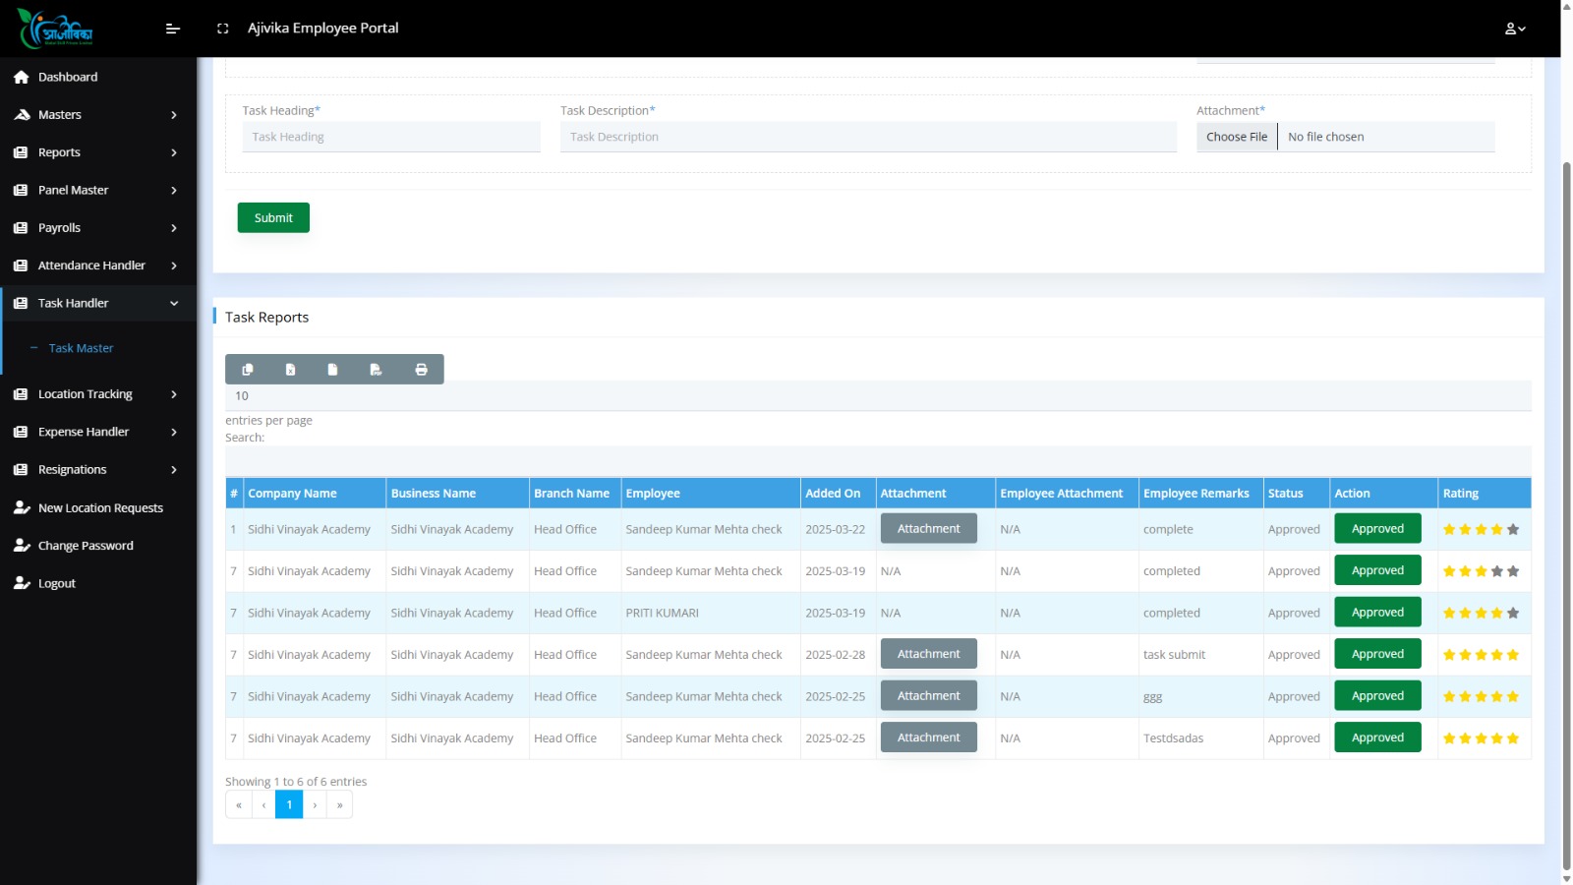
Task: Open New Location Requests in sidebar
Action: coord(98,508)
